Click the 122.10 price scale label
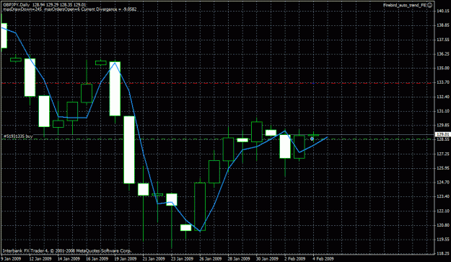The height and width of the screenshot is (262, 451). (443, 211)
